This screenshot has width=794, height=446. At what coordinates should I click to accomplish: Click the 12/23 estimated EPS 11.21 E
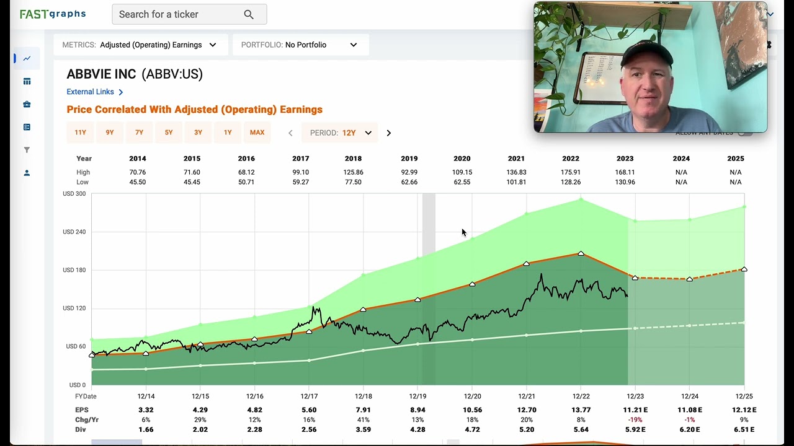(x=635, y=410)
